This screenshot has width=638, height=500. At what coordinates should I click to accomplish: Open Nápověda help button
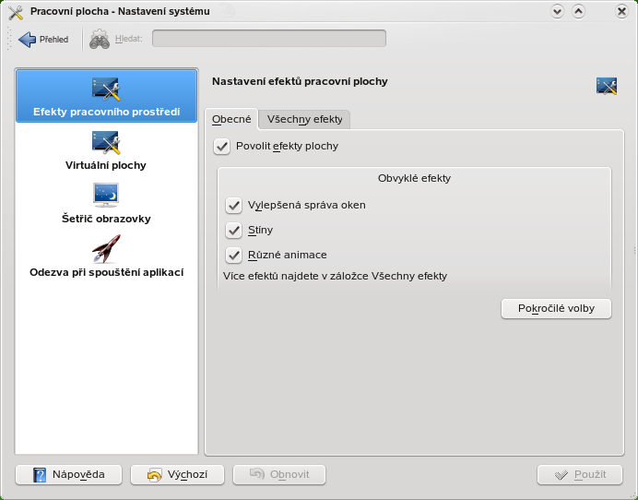69,475
